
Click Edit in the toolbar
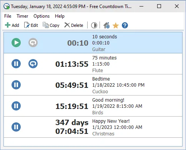pyautogui.click(x=31, y=25)
